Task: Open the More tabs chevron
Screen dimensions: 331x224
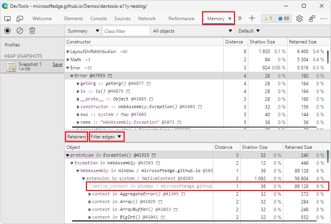Action: click(240, 19)
